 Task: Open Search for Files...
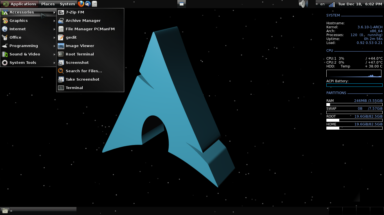(x=90, y=71)
